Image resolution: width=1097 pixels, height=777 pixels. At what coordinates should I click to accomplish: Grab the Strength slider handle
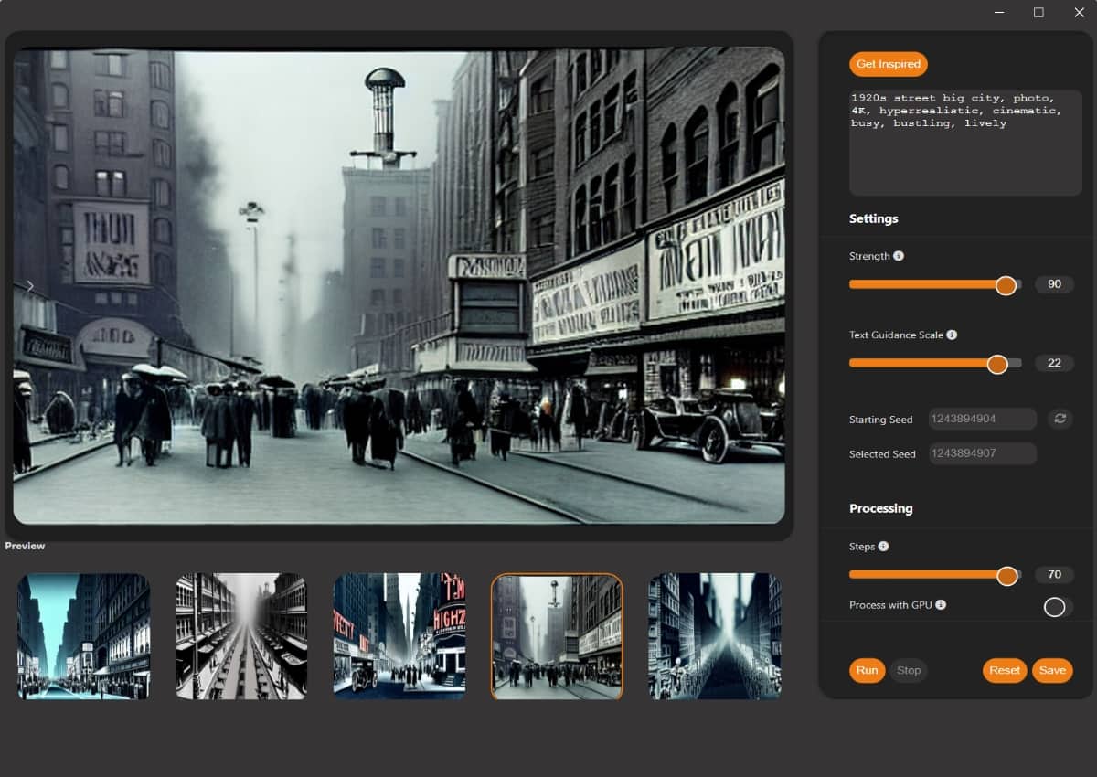[x=1006, y=284]
